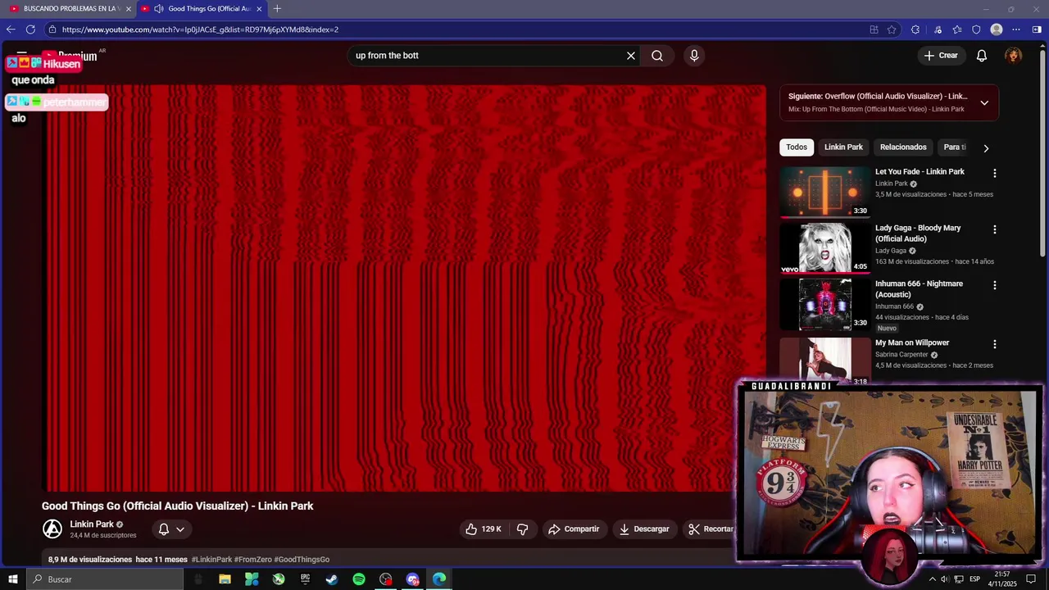Open Let You Fade video thumbnail

click(x=824, y=192)
